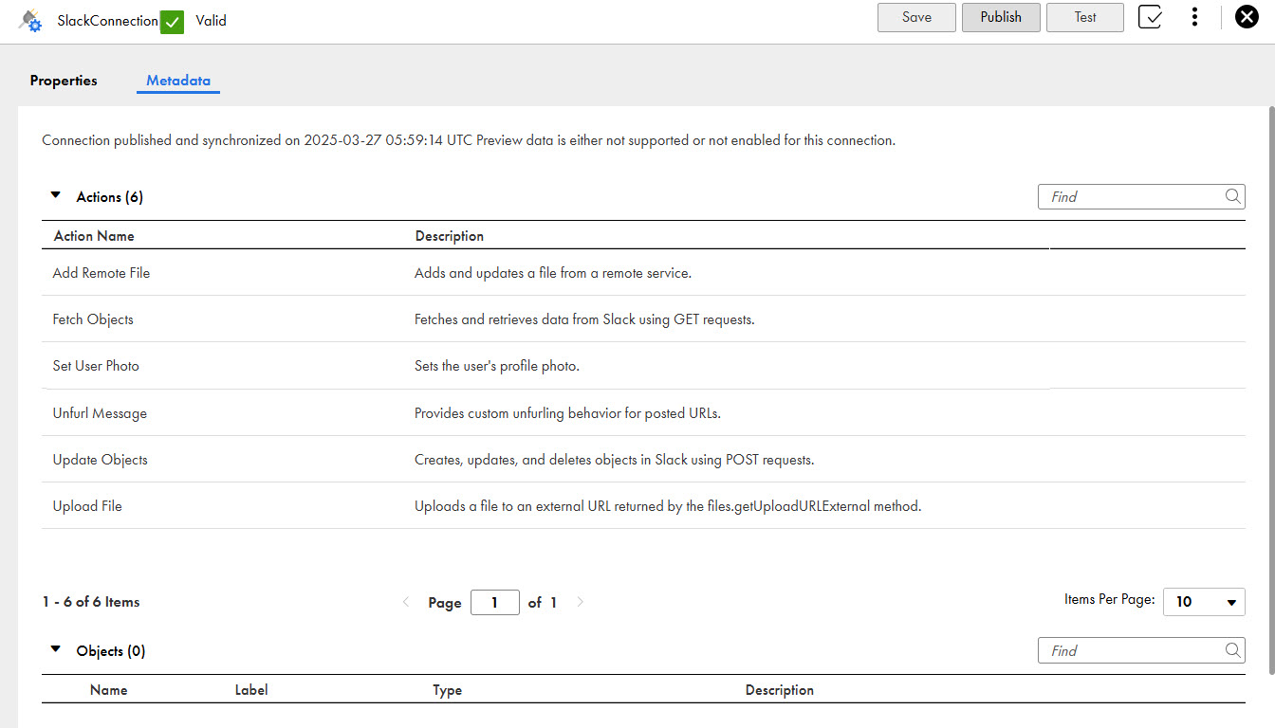This screenshot has width=1275, height=728.
Task: Click the Objects Description column header
Action: (x=780, y=690)
